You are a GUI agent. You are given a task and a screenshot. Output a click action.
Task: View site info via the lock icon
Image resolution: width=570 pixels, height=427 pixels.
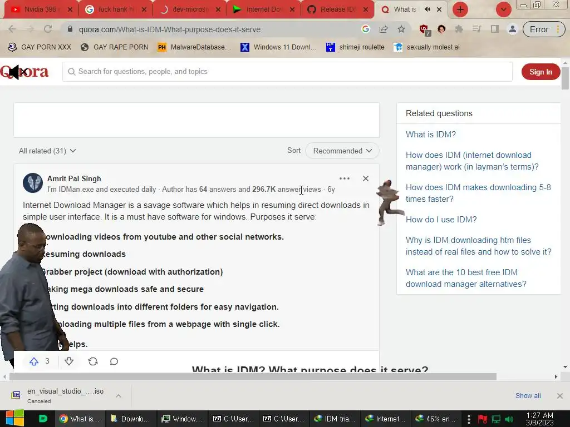click(x=70, y=29)
